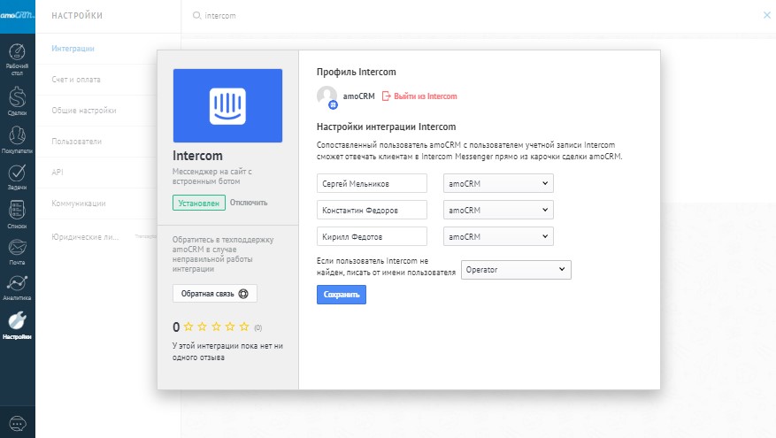The height and width of the screenshot is (438, 776).
Task: Click the chat bubble icon at bottom left
Action: [x=17, y=424]
